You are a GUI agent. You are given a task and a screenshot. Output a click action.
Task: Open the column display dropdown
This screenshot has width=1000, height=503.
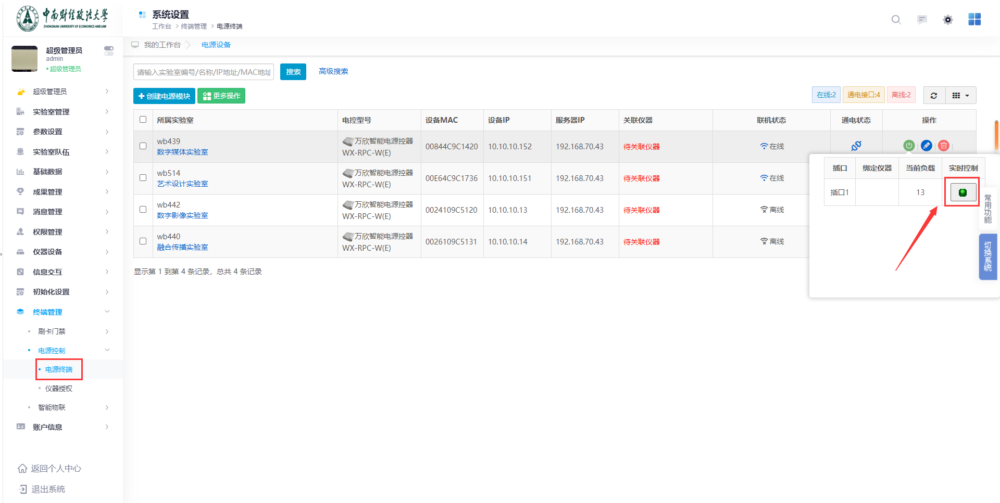(x=960, y=96)
